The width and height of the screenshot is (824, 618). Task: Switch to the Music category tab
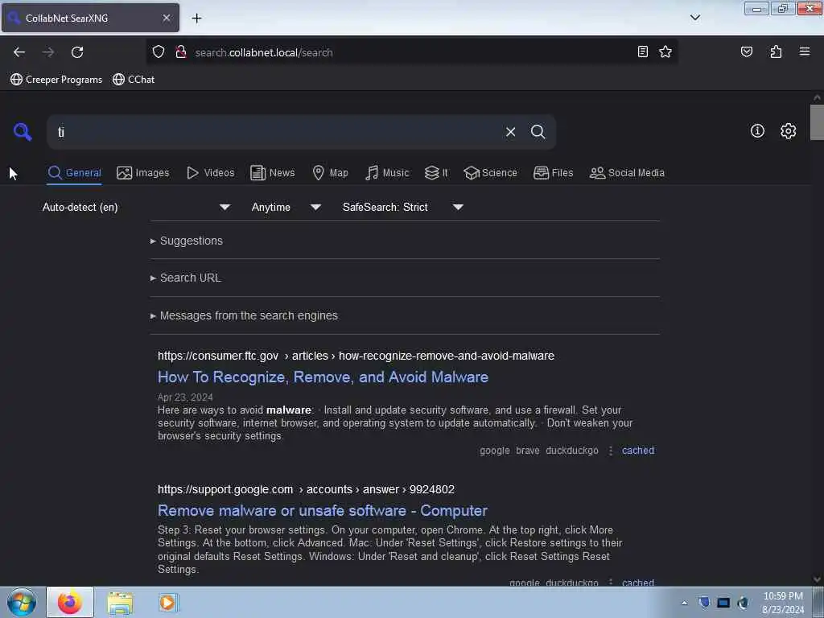387,173
